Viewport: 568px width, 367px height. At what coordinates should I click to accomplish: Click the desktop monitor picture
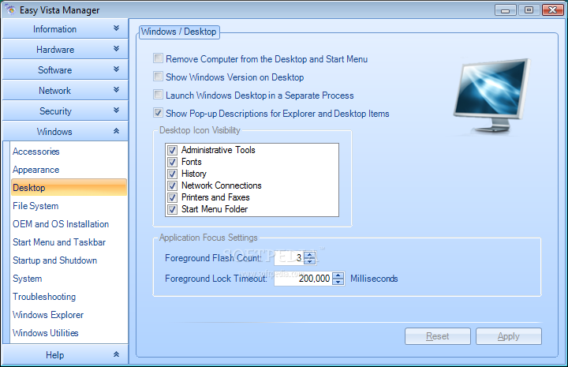point(491,96)
